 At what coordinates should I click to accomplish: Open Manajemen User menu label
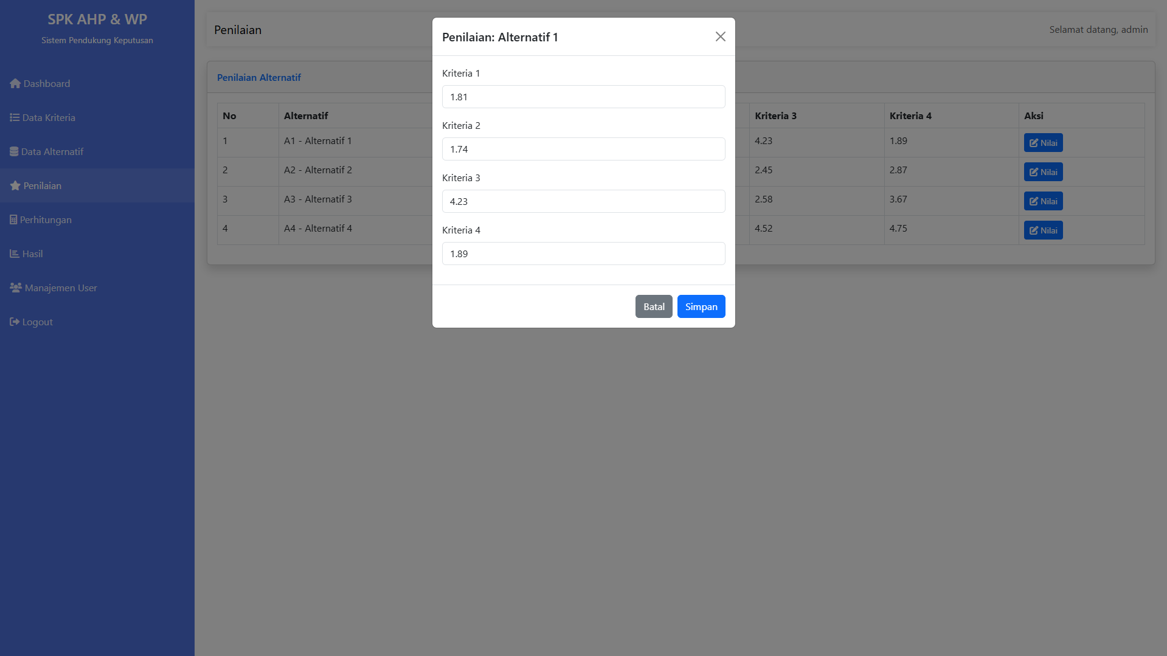click(x=61, y=288)
